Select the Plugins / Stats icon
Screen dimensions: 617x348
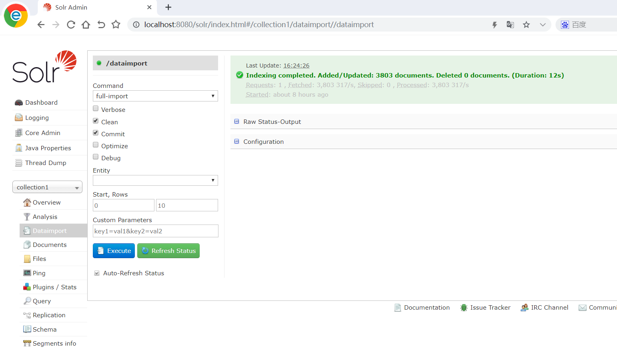point(27,287)
